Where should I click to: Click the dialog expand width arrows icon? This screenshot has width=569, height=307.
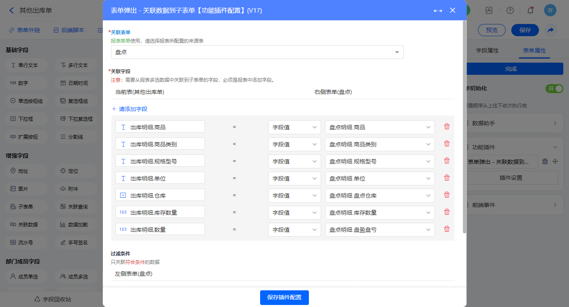[x=438, y=11]
